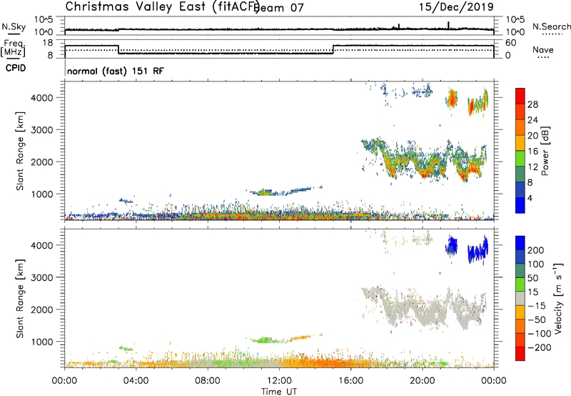Click the 'Velocity [m s-1]' color bar label

point(558,298)
